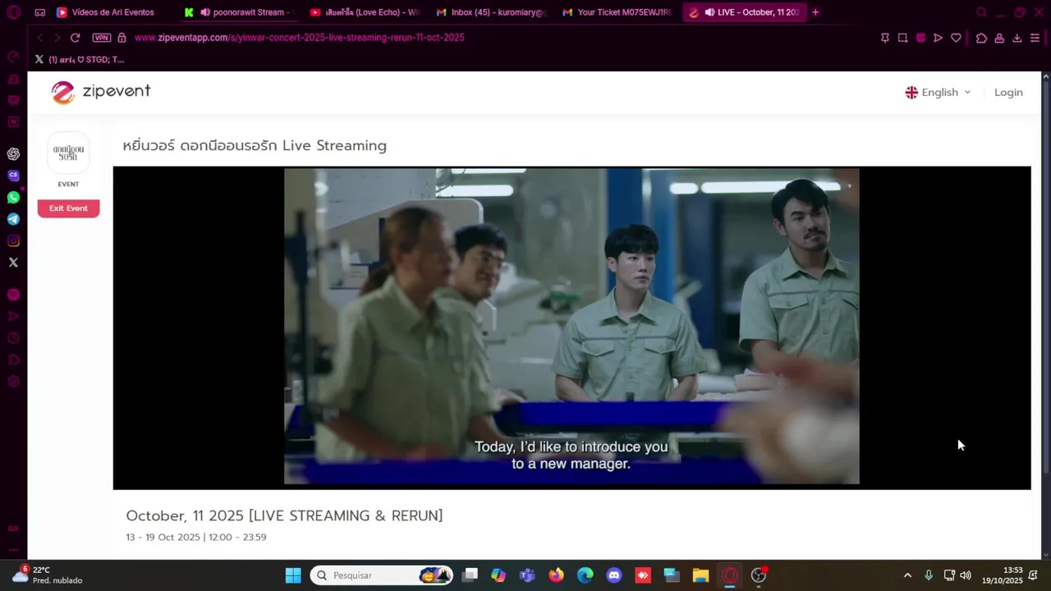Click the address bar URL field
Screen dimensions: 1051x591
coord(299,38)
